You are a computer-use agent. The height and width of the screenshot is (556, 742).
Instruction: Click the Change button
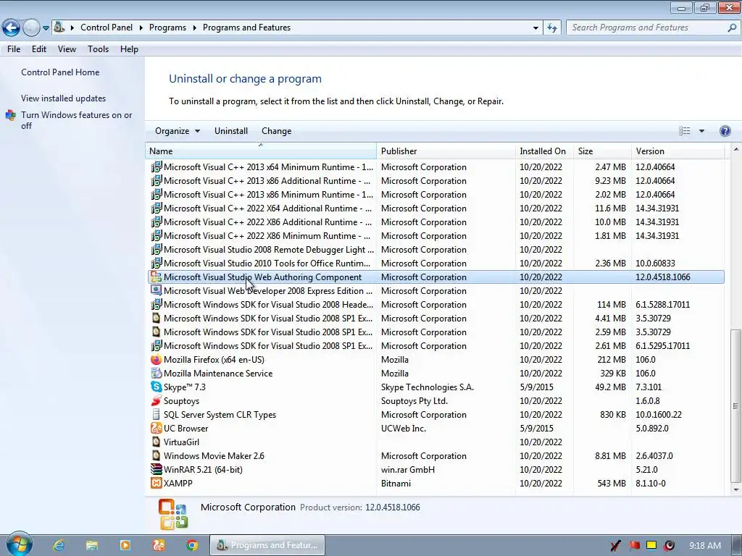pyautogui.click(x=276, y=131)
